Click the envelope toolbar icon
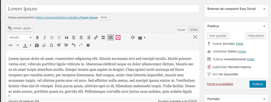 (x=140, y=38)
